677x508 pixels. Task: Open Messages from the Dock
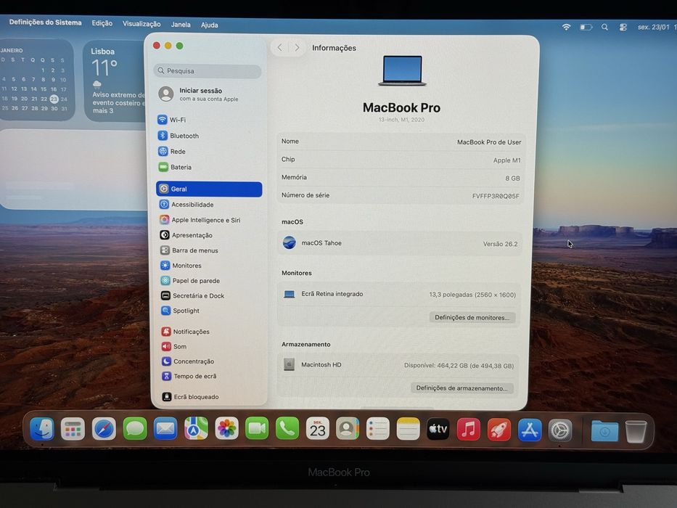(x=135, y=429)
